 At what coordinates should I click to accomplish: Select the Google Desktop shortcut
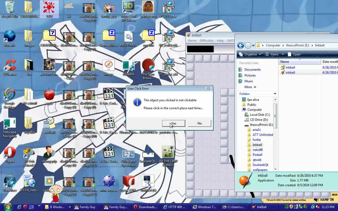(10, 98)
